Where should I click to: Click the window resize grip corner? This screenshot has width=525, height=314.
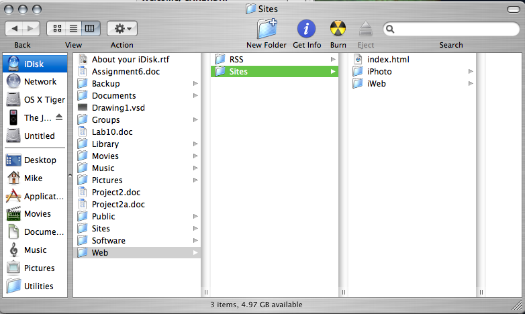click(x=518, y=306)
